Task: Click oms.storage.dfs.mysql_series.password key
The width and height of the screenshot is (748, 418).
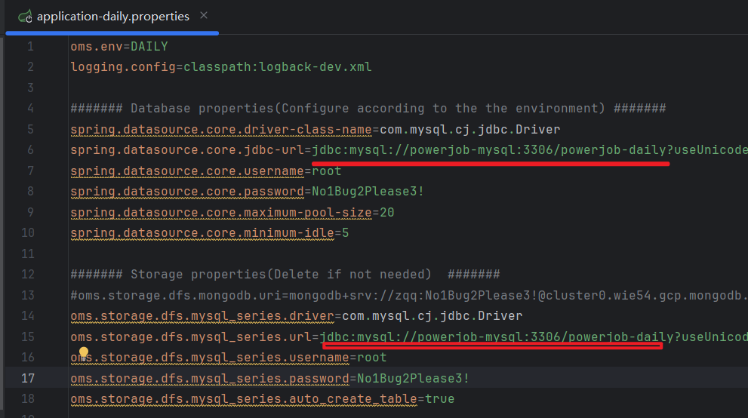Action: click(210, 379)
